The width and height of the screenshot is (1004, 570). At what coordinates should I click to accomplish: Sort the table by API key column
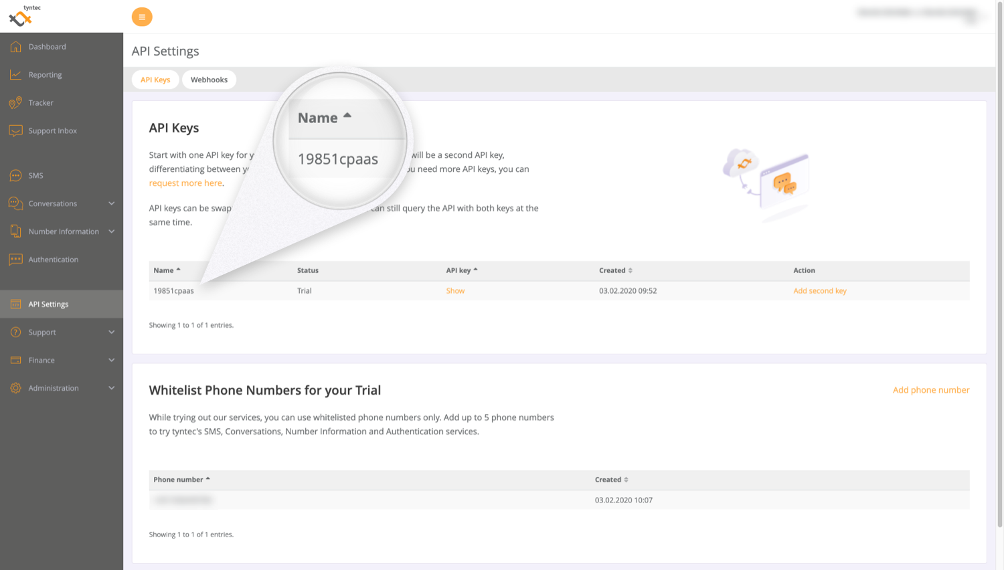click(x=462, y=270)
